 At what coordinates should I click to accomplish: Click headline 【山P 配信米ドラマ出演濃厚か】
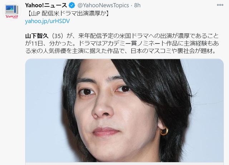click(x=68, y=14)
